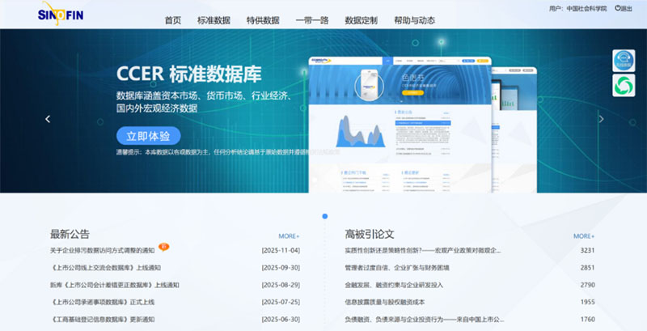
Task: Advance to next banner slide arrow
Action: [600, 119]
